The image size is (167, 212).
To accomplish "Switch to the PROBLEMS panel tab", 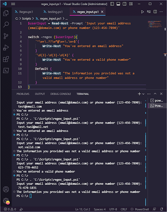I will tap(23, 94).
